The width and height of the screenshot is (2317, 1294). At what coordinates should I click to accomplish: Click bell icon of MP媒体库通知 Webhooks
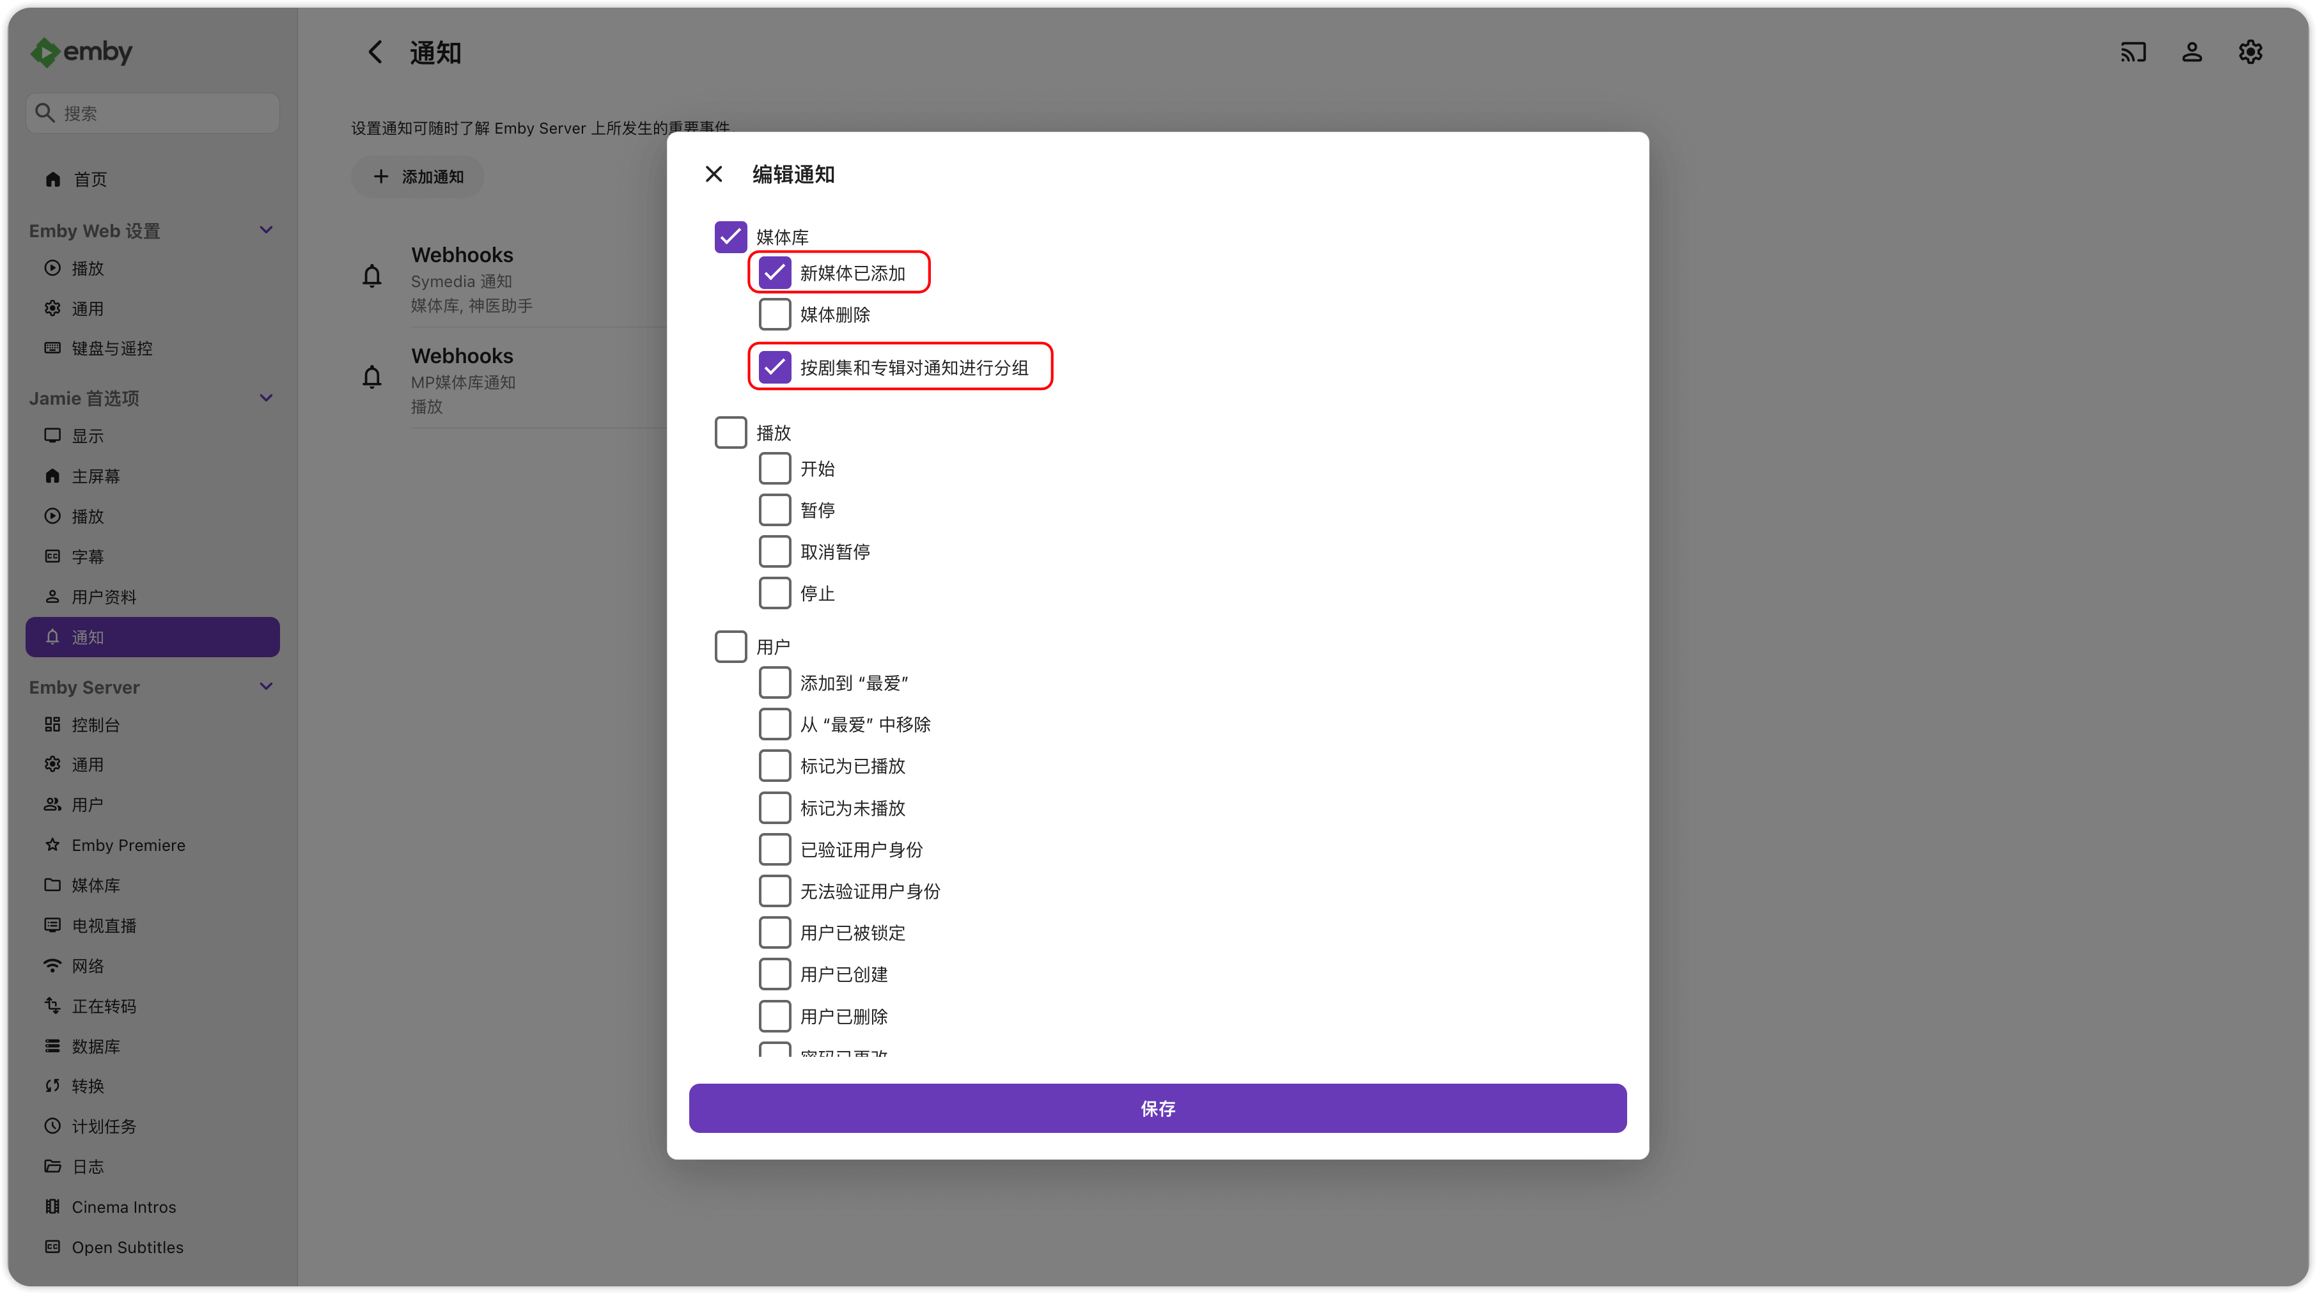[371, 377]
